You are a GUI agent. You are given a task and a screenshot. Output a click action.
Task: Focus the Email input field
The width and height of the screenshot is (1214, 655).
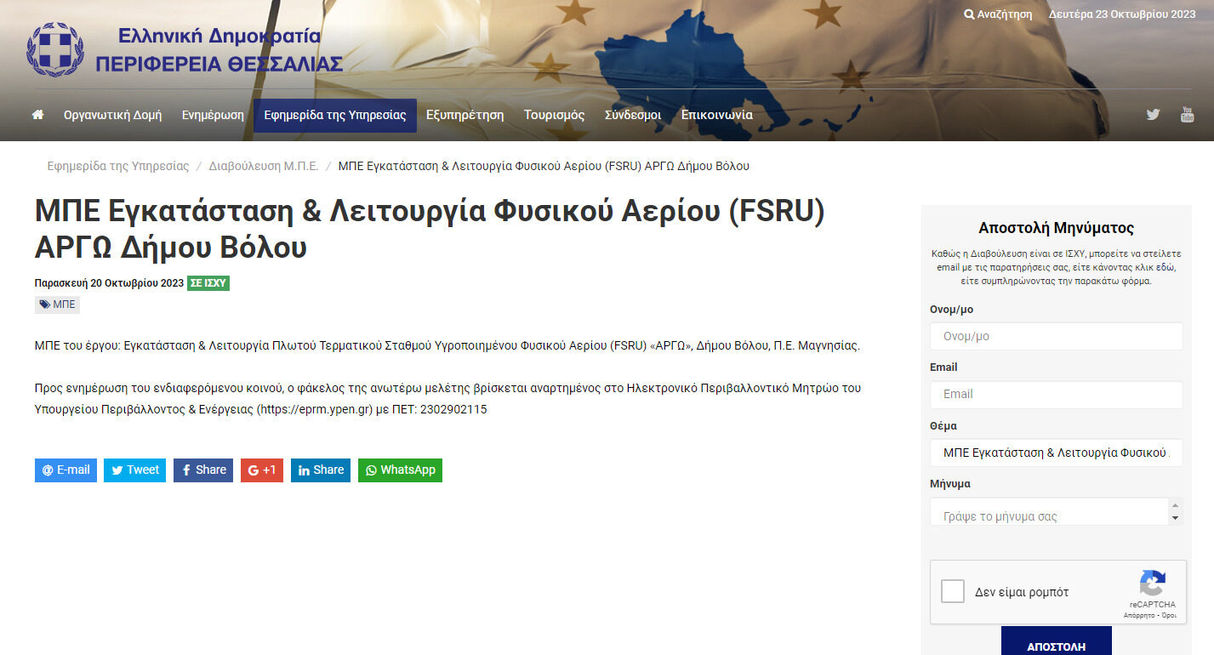pyautogui.click(x=1056, y=394)
